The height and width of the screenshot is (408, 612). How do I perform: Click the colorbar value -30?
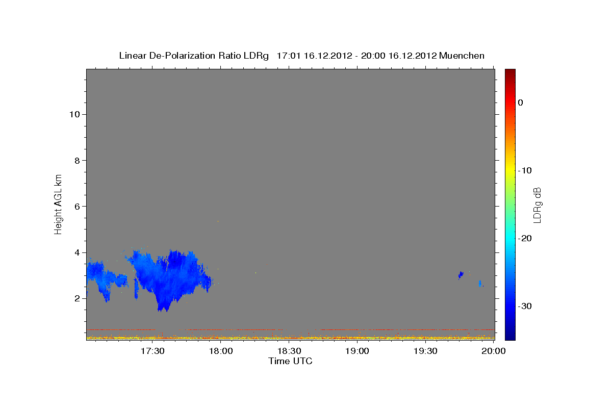[x=525, y=306]
